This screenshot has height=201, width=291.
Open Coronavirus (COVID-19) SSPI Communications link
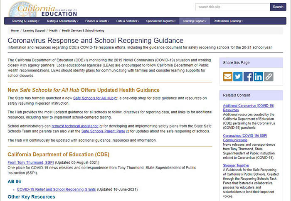point(245,138)
